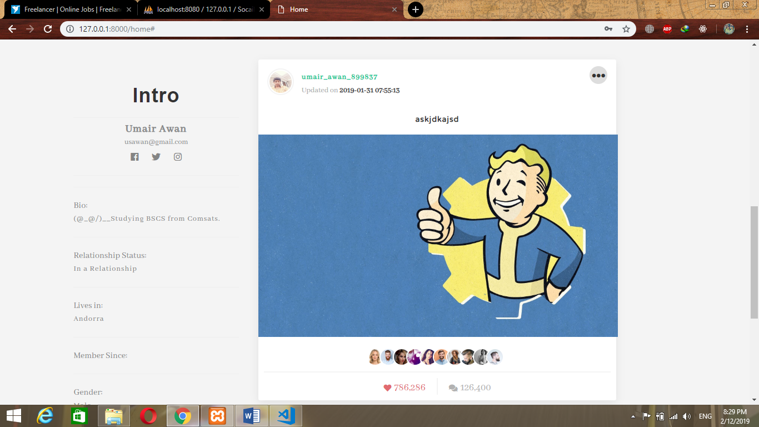Like the post via the heart icon

387,388
